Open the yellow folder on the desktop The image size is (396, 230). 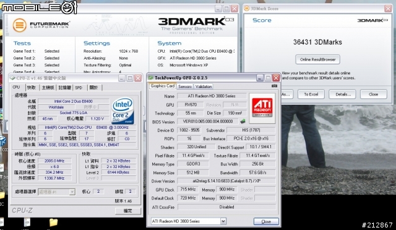[x=53, y=222]
